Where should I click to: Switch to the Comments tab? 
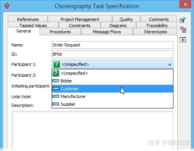pos(159,19)
